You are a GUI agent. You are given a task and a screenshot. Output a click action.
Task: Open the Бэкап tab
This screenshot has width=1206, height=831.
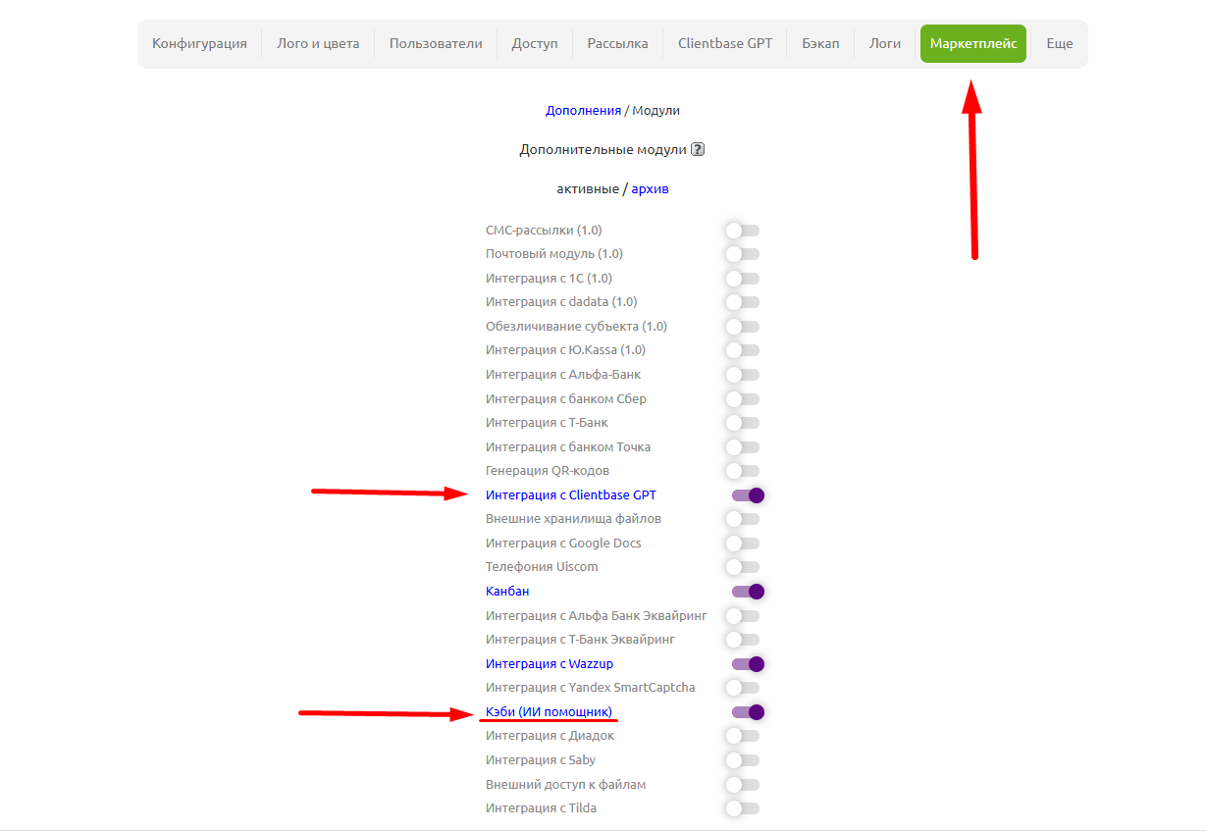[x=820, y=44]
